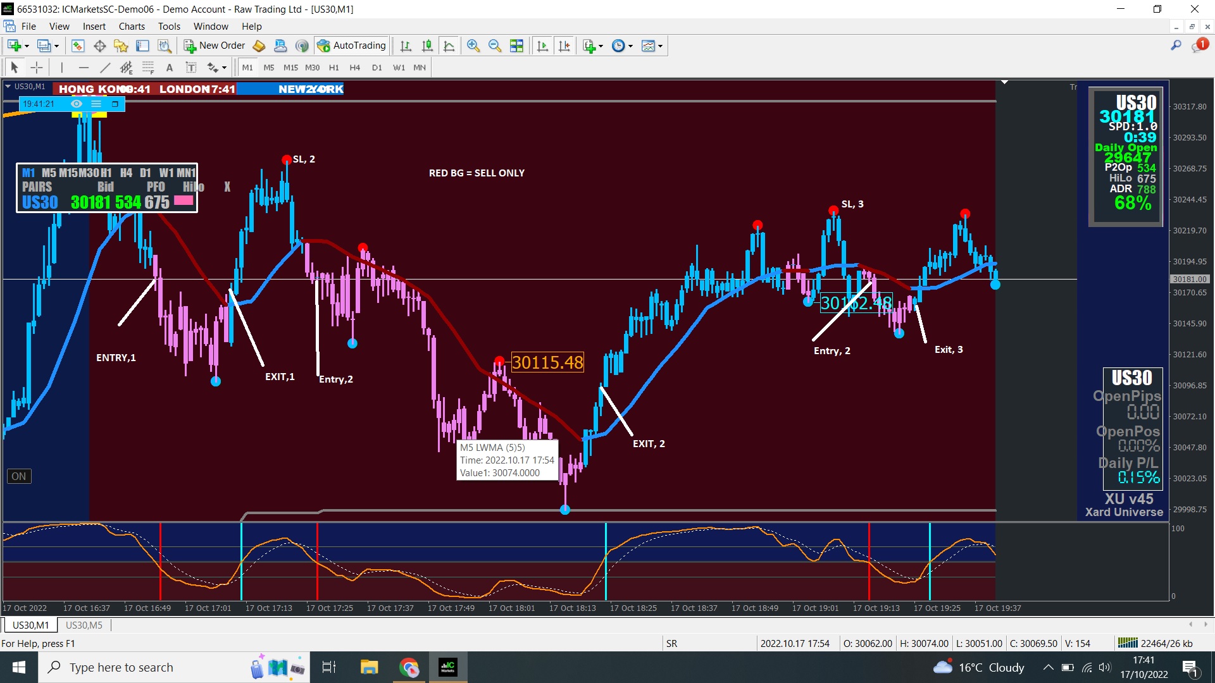Draw a trendline with Trendline tool
1215x683 pixels.
pos(105,68)
